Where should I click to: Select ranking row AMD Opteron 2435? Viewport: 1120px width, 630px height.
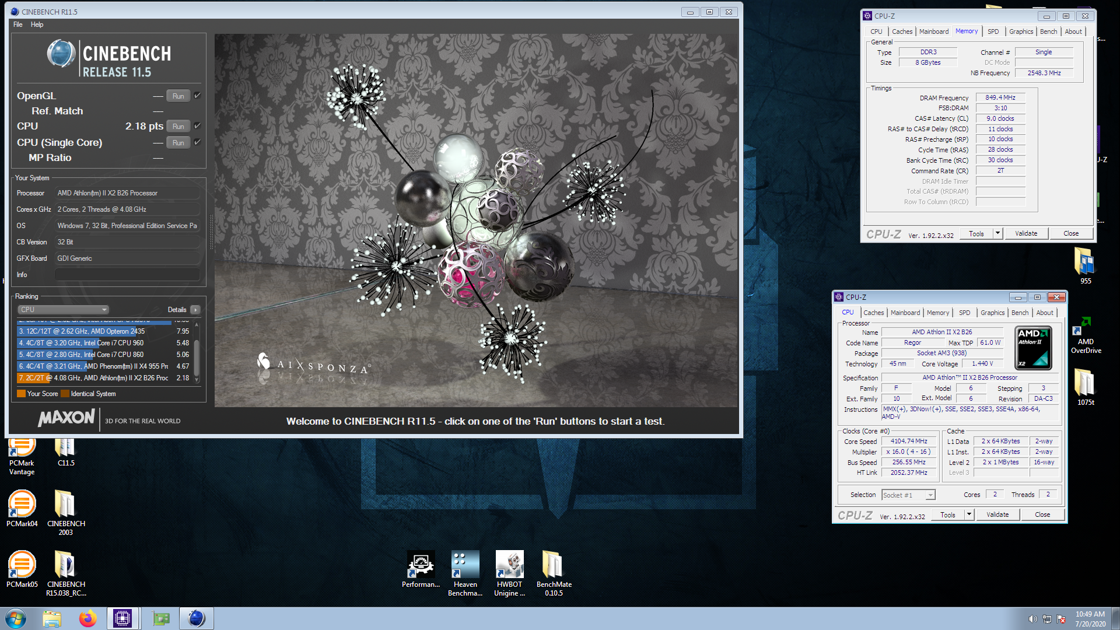(104, 331)
